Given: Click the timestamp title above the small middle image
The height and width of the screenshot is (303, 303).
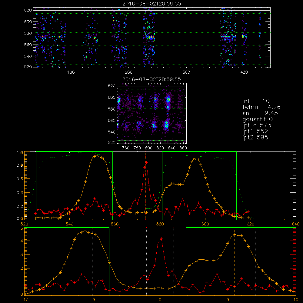Looking at the screenshot, I should 151,79.
